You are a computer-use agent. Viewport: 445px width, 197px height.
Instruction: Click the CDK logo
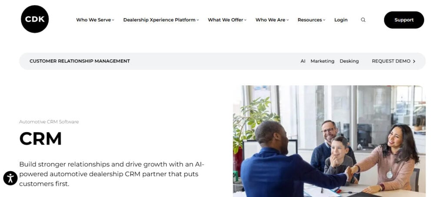coord(35,19)
